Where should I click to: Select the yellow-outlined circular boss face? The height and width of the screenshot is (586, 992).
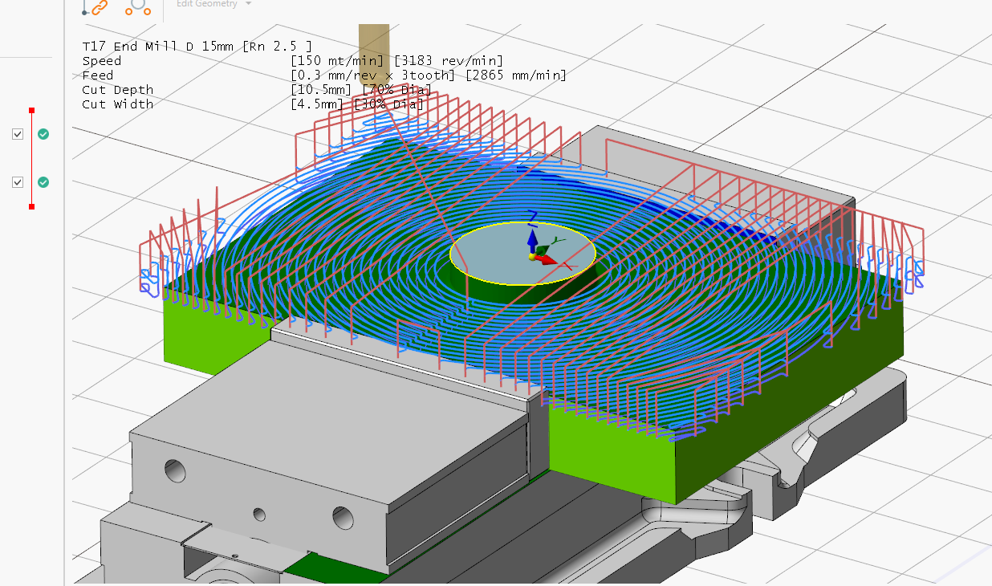[522, 254]
